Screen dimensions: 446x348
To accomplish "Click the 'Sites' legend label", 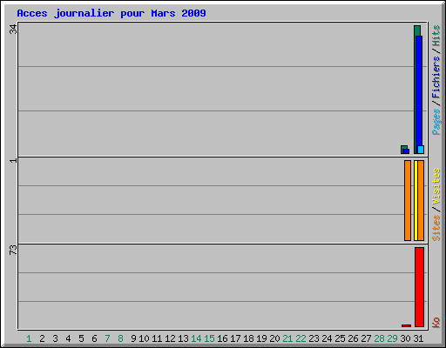I will point(436,228).
